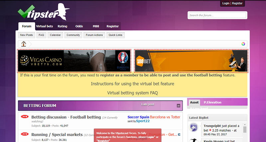Expand the Forum Actions menu
The image size is (266, 142).
point(94,35)
